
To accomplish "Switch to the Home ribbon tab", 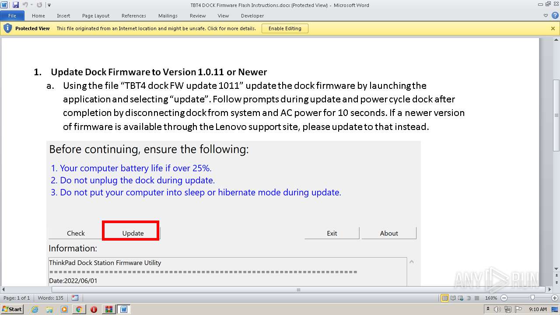I will 38,16.
